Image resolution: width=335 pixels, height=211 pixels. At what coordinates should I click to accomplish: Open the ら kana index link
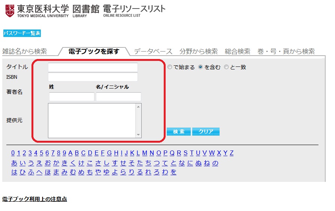(123, 172)
